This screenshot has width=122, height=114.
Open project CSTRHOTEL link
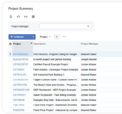20,85
